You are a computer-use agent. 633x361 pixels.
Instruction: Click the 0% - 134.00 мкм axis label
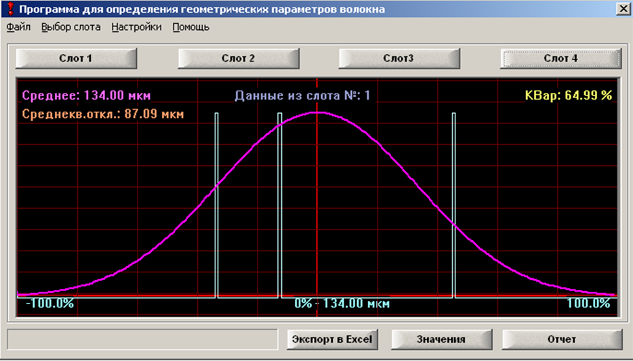point(342,303)
